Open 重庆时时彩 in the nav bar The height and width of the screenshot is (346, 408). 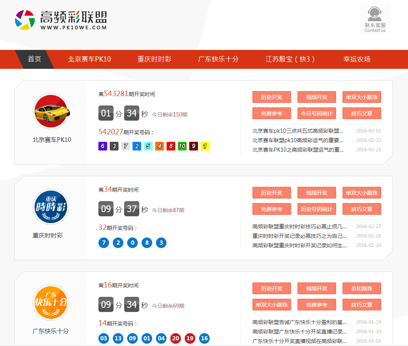point(154,59)
